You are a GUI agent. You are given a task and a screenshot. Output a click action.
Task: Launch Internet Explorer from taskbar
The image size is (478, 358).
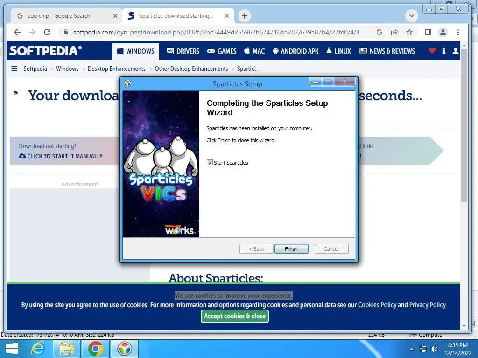pos(38,349)
